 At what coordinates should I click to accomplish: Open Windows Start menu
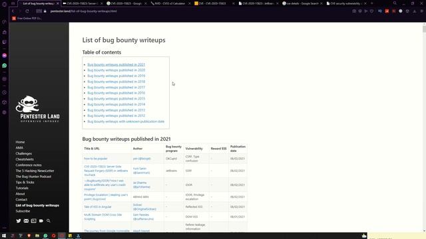pos(4,236)
